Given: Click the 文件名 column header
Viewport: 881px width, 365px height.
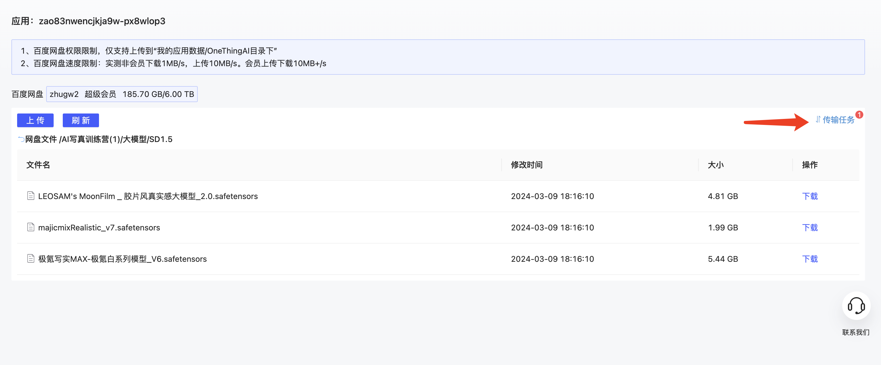Looking at the screenshot, I should pos(38,165).
